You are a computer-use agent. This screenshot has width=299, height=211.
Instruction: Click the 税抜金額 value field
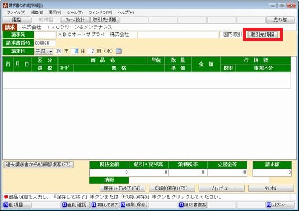(109, 172)
